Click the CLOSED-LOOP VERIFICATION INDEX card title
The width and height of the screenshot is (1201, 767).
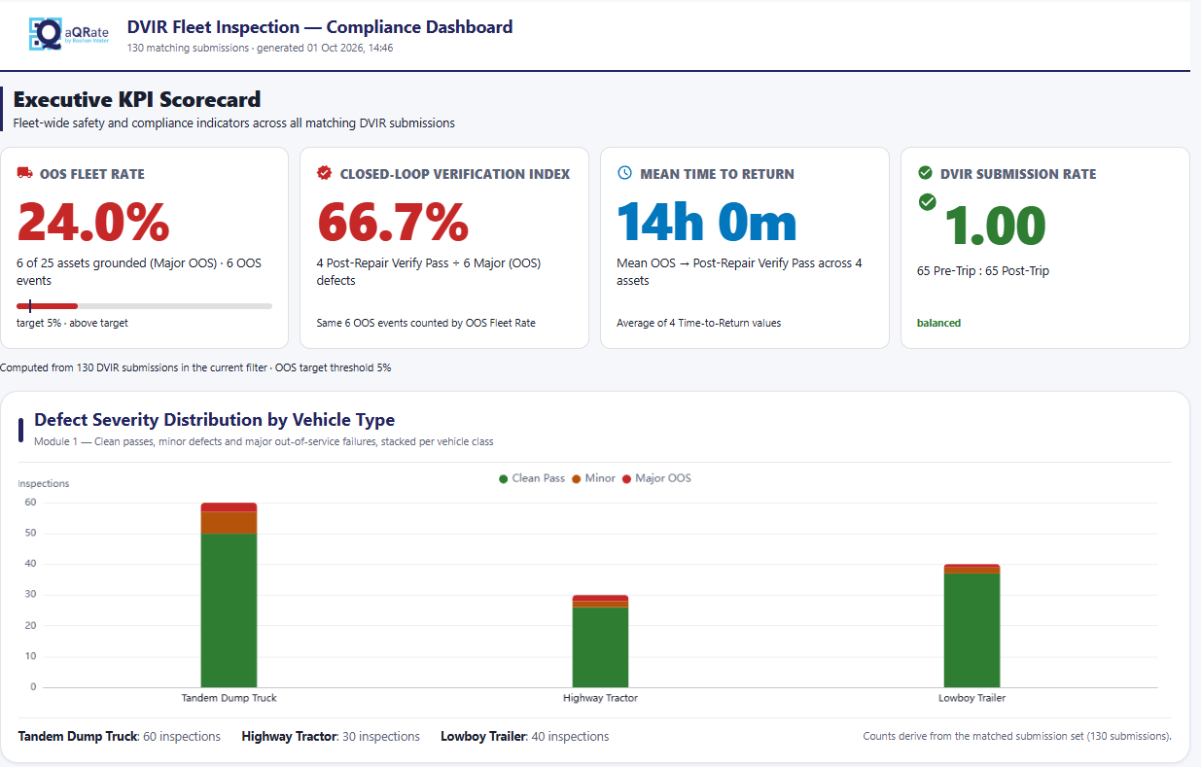(x=455, y=174)
